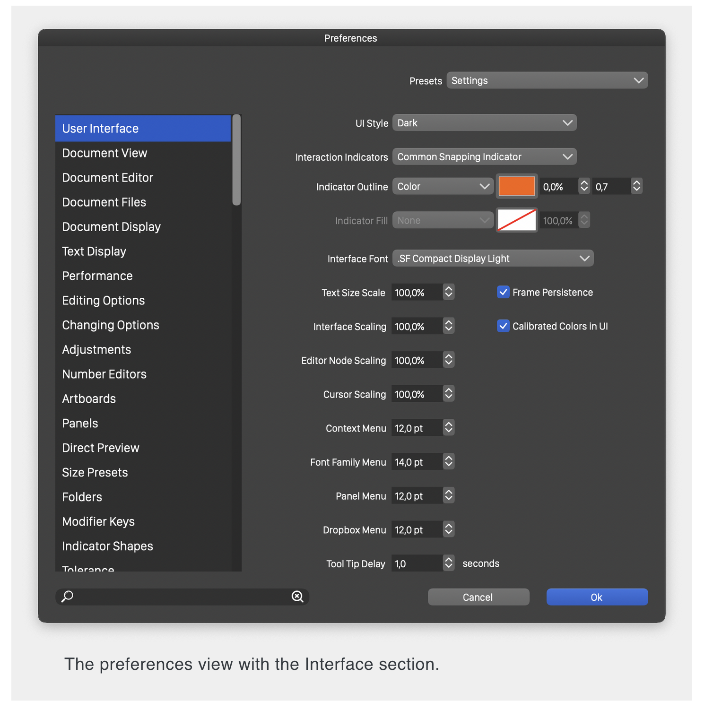Expand the Interface Font dropdown
This screenshot has width=713, height=710.
(493, 259)
